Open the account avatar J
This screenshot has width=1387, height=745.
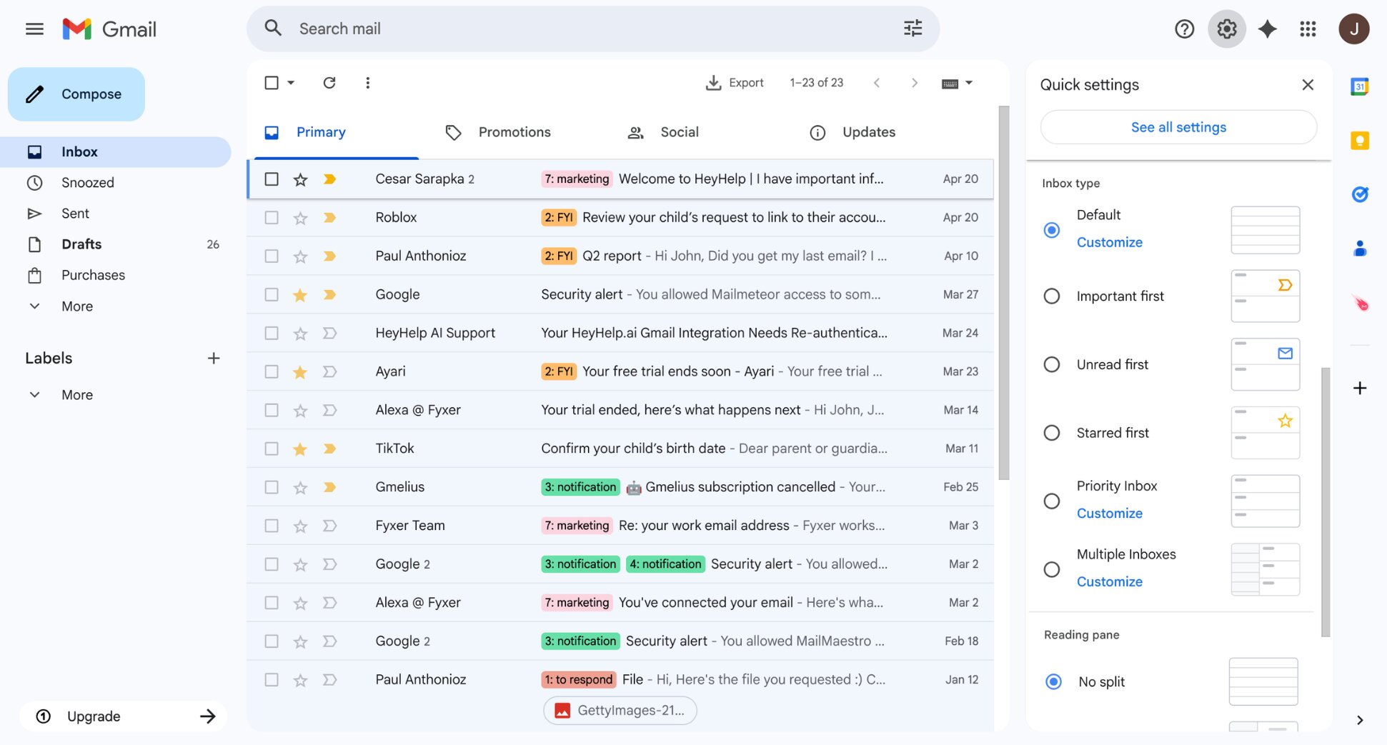pos(1353,29)
